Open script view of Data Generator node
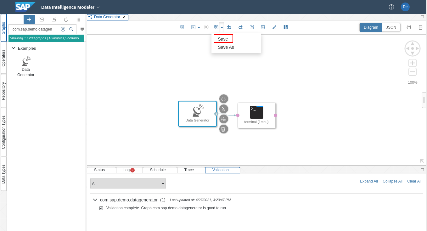 (x=224, y=99)
